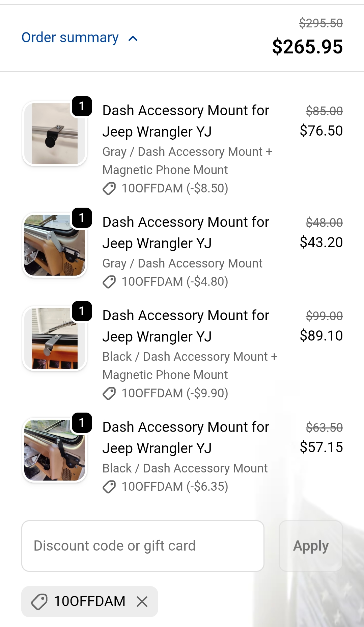The height and width of the screenshot is (627, 364).
Task: Click the discount tag icon showing -$9.90
Action: click(x=109, y=393)
